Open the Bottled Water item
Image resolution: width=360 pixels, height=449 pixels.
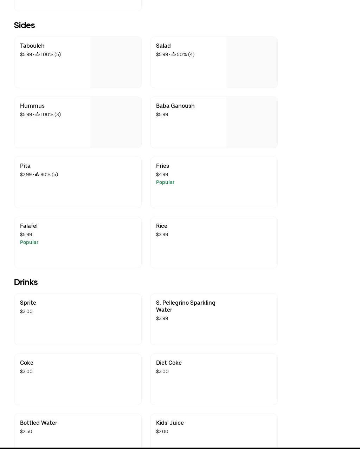[39, 423]
